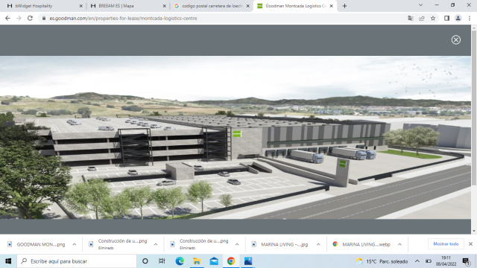Screen dimensions: 477x268
Task: Open Chrome profile avatar
Action: click(458, 18)
